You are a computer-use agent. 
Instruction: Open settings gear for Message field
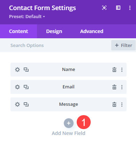[x=17, y=104]
